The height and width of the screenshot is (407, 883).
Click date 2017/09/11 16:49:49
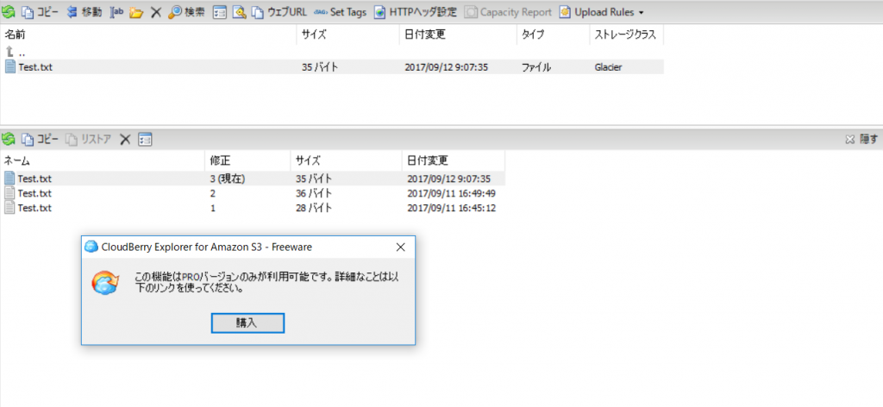tap(451, 193)
